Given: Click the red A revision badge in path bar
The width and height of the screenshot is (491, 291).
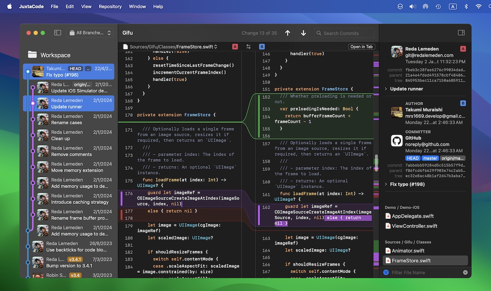Looking at the screenshot, I should (x=235, y=47).
